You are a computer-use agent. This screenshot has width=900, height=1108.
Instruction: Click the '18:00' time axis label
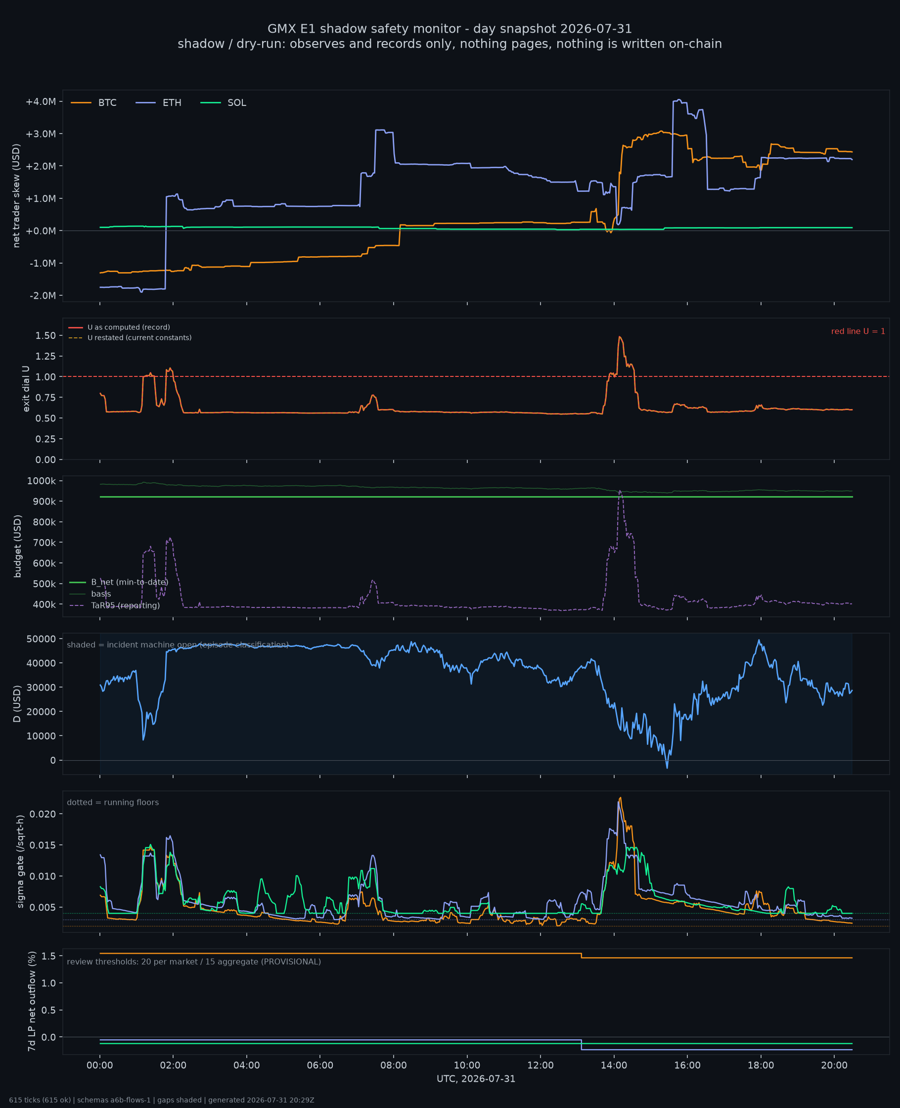click(x=761, y=1065)
